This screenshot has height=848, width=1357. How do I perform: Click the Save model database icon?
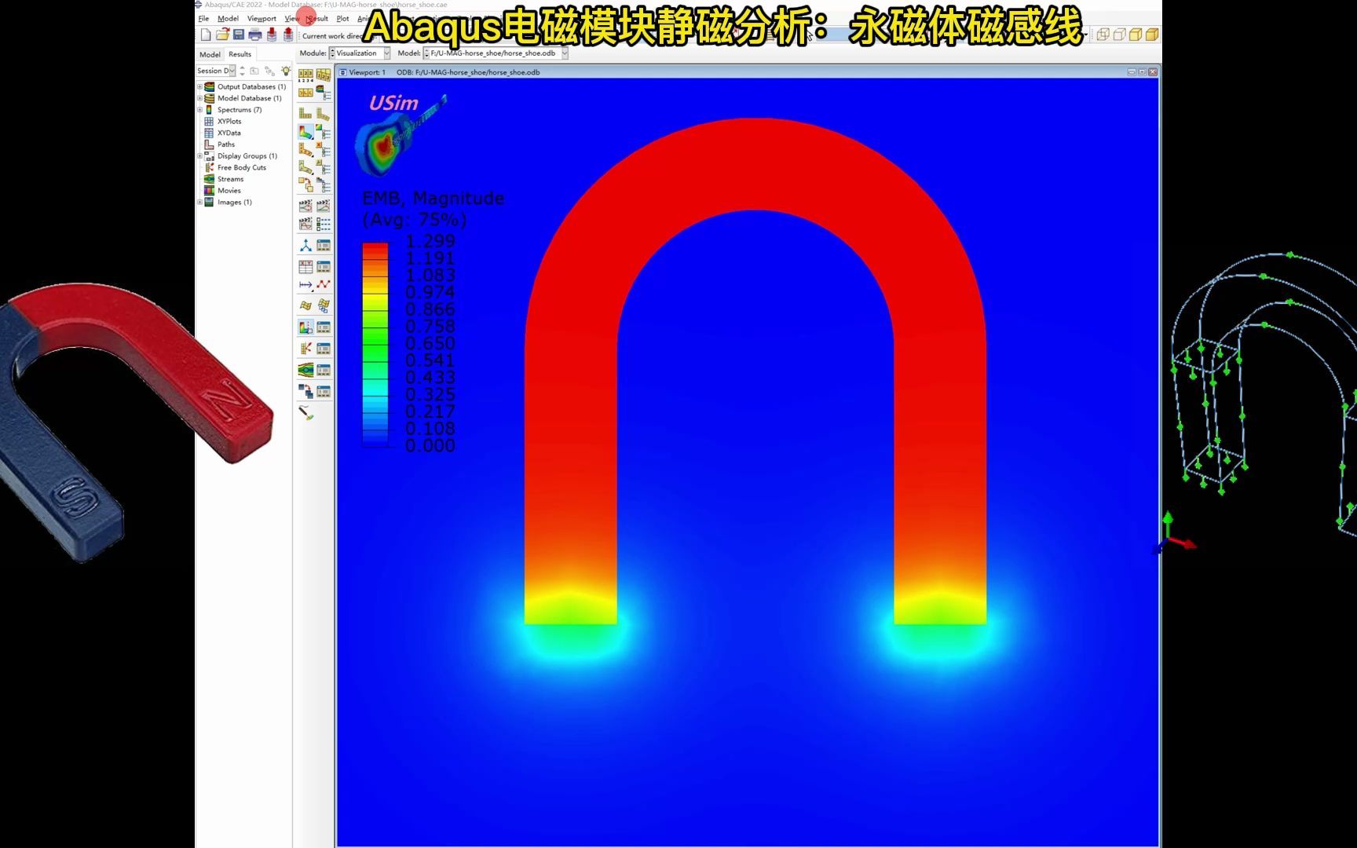239,35
